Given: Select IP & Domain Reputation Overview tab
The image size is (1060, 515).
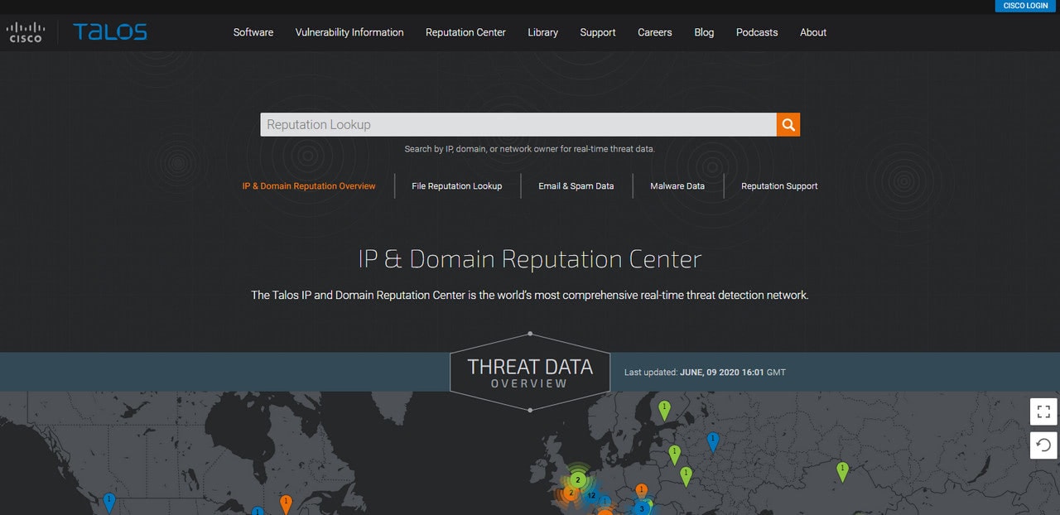Looking at the screenshot, I should coord(309,186).
